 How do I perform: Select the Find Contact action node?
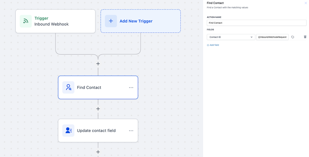(98, 88)
